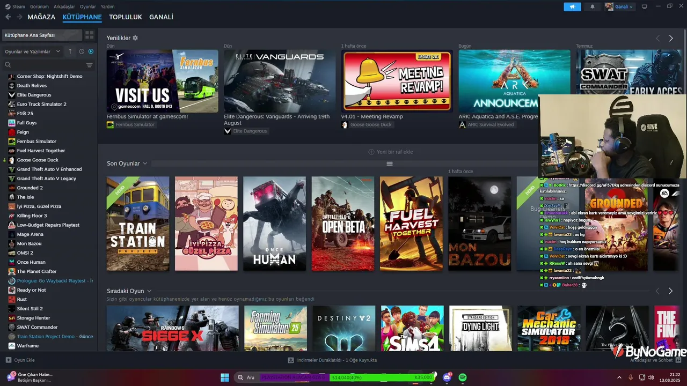Open the Arkadaşlar menu
The image size is (687, 386).
point(64,6)
